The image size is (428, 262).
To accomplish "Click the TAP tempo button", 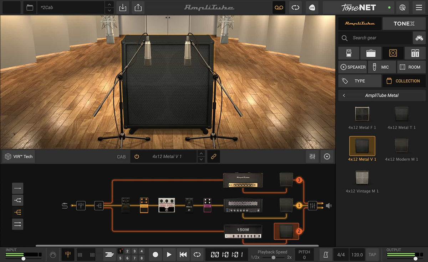I will (372, 255).
